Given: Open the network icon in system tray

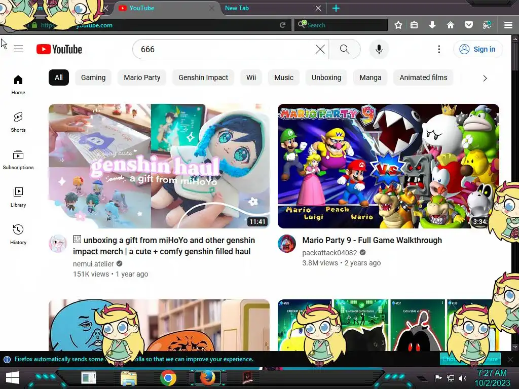Looking at the screenshot, I should click(x=451, y=378).
